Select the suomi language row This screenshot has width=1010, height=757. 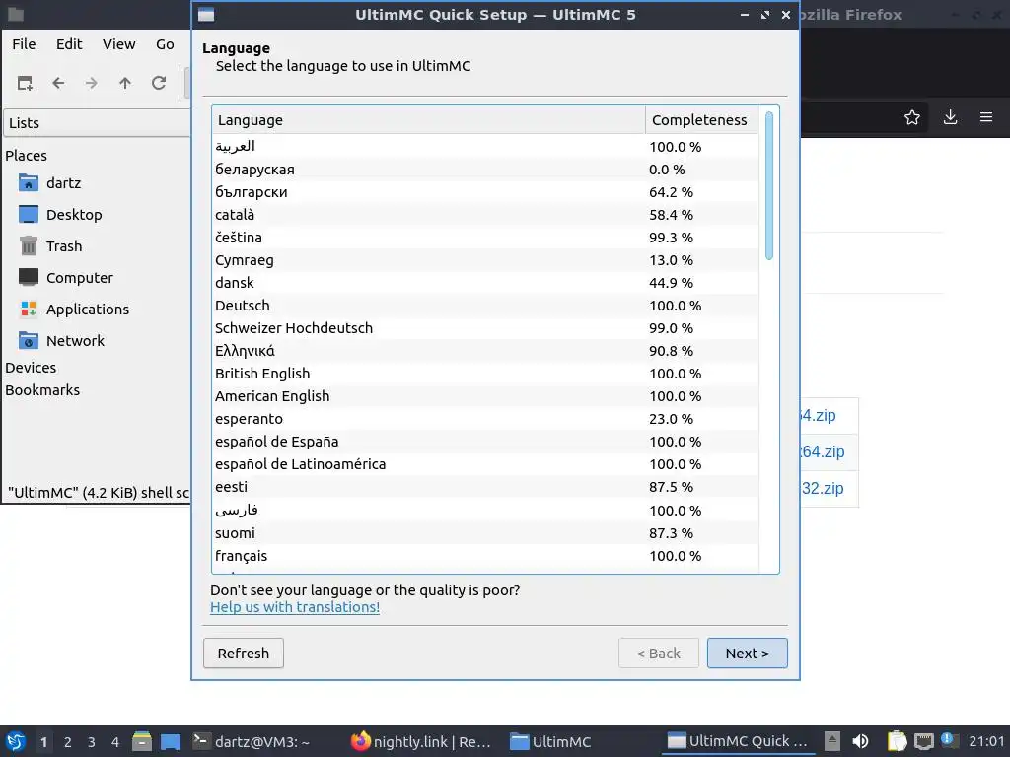pos(485,533)
